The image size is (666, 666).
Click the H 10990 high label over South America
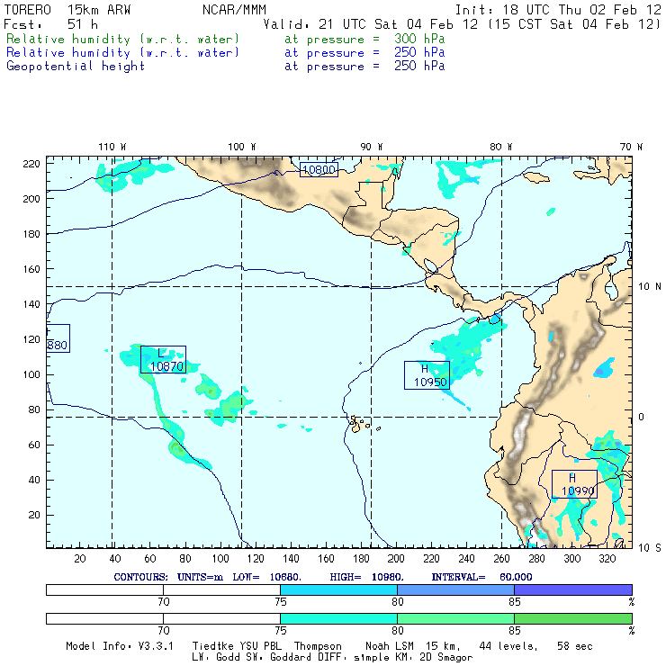[x=574, y=483]
